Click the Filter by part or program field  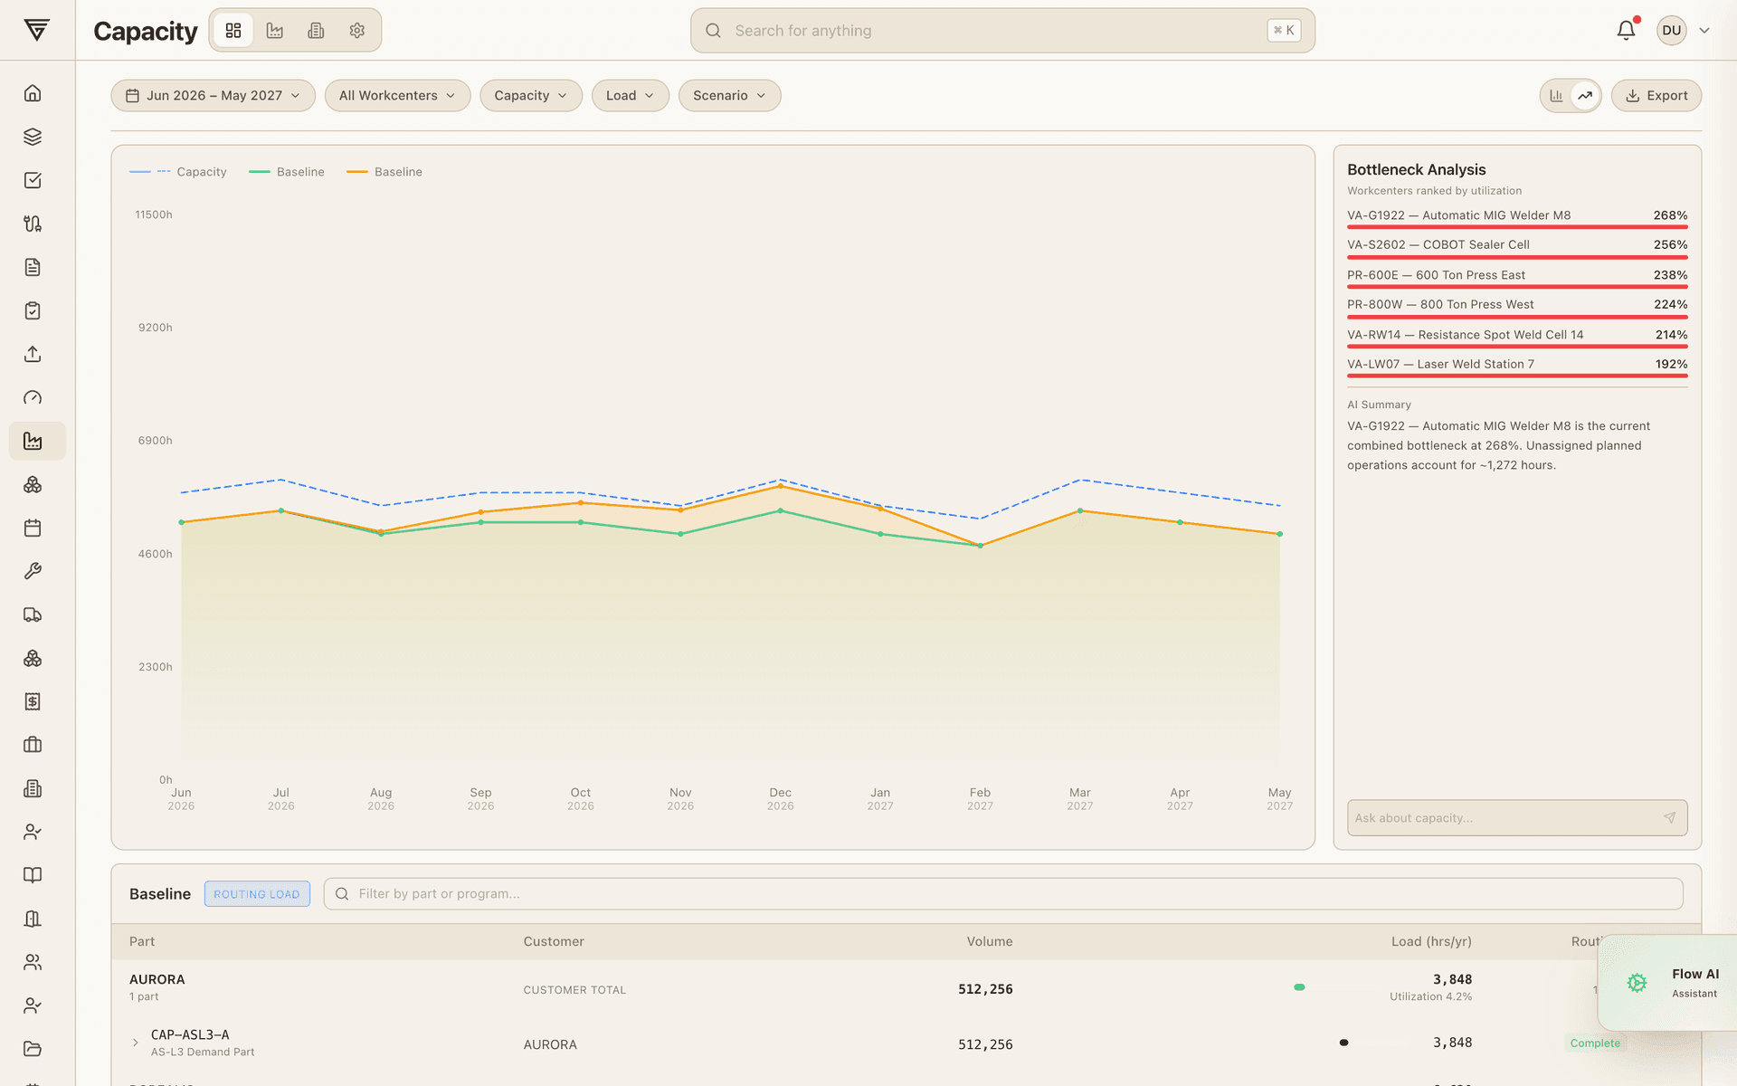point(1003,894)
